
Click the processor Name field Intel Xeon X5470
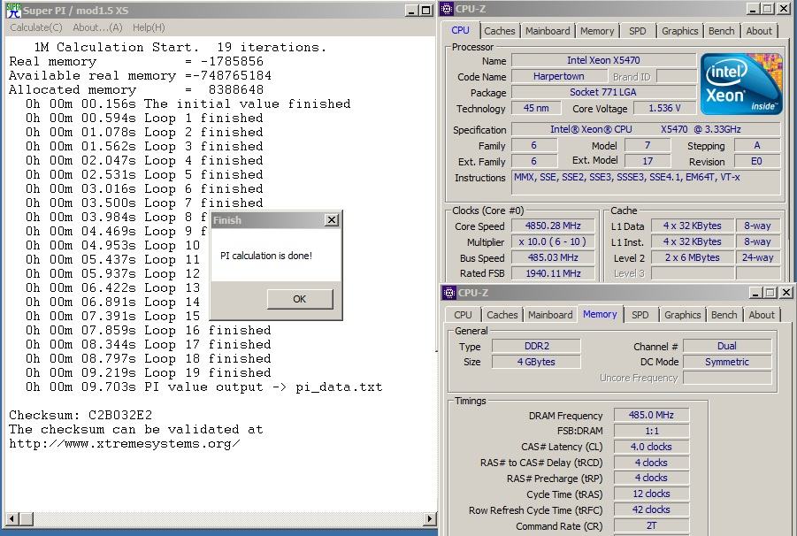(603, 60)
